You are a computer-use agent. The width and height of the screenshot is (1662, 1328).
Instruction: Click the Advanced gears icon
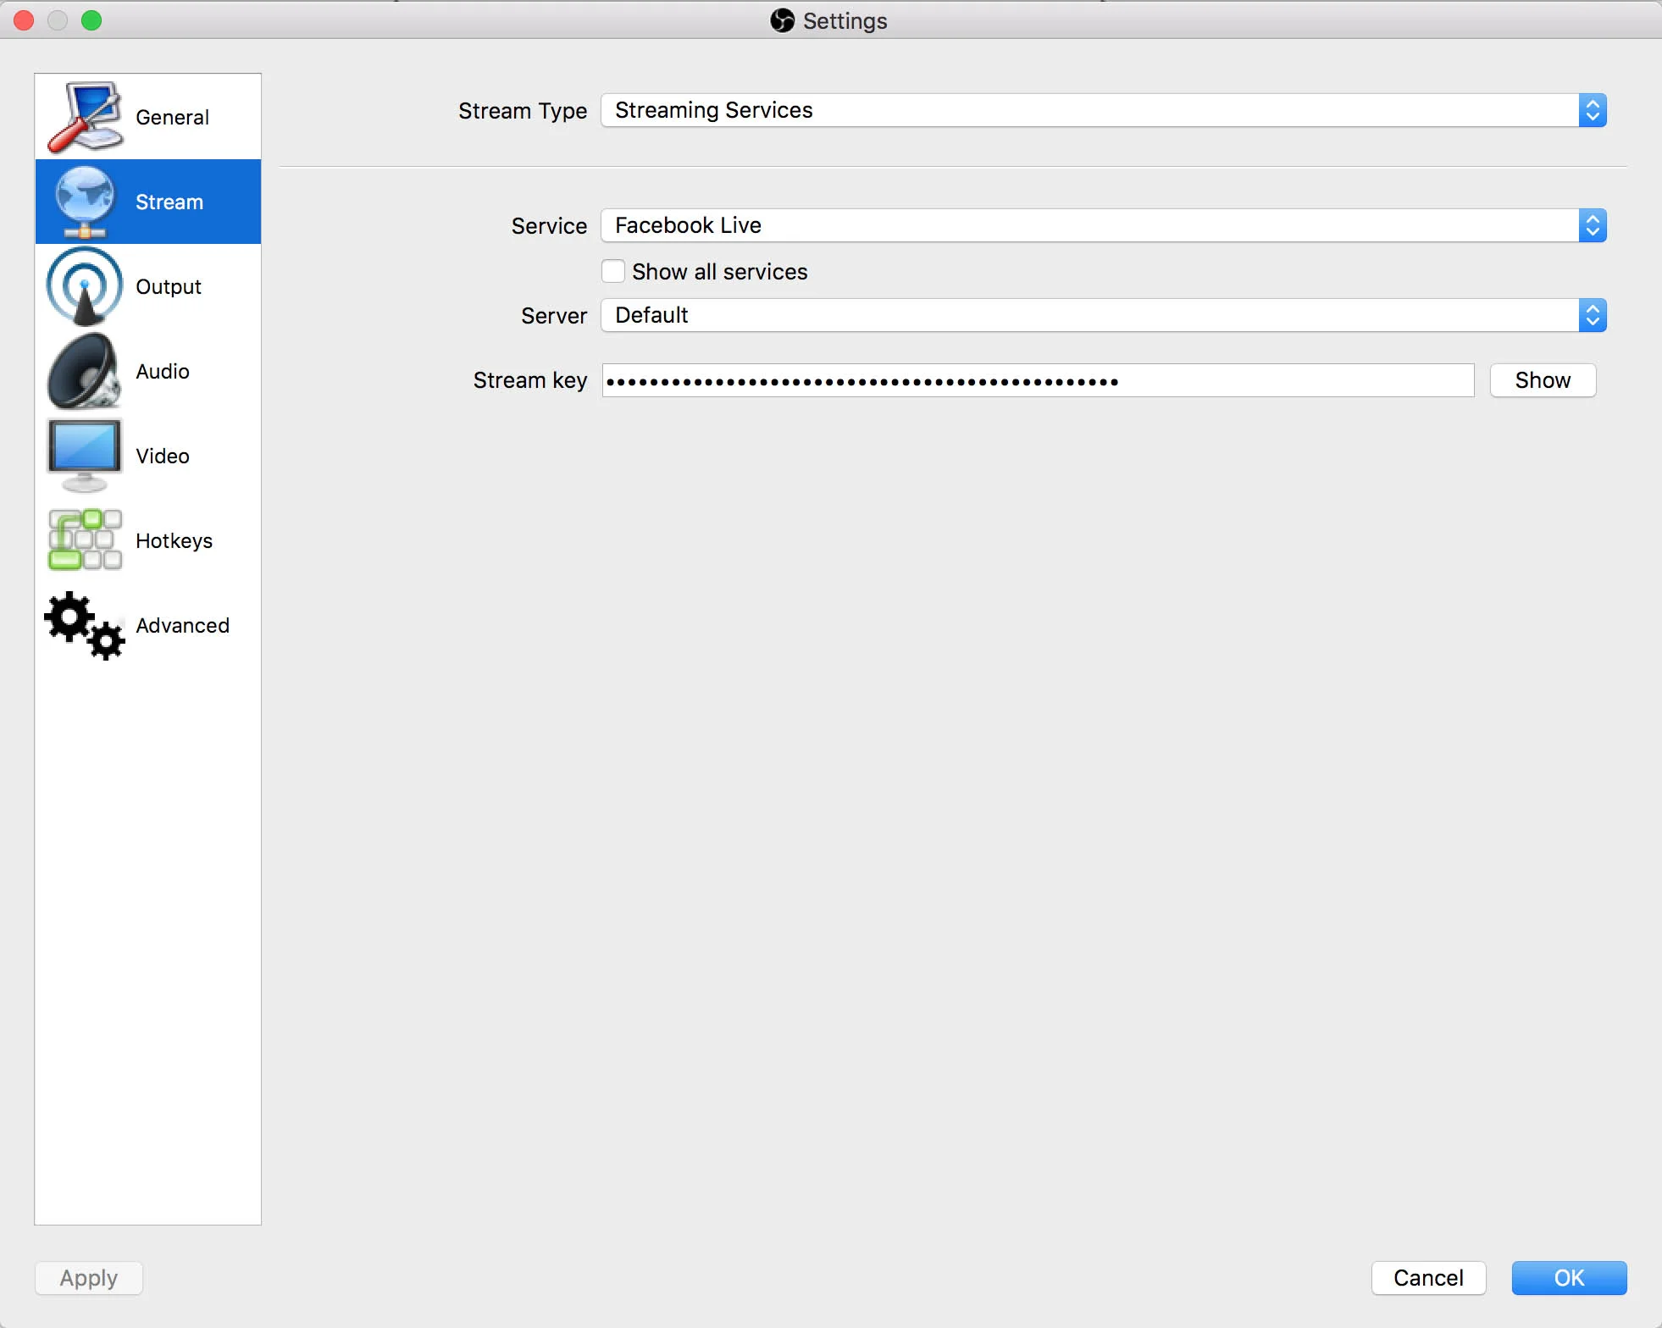coord(85,625)
